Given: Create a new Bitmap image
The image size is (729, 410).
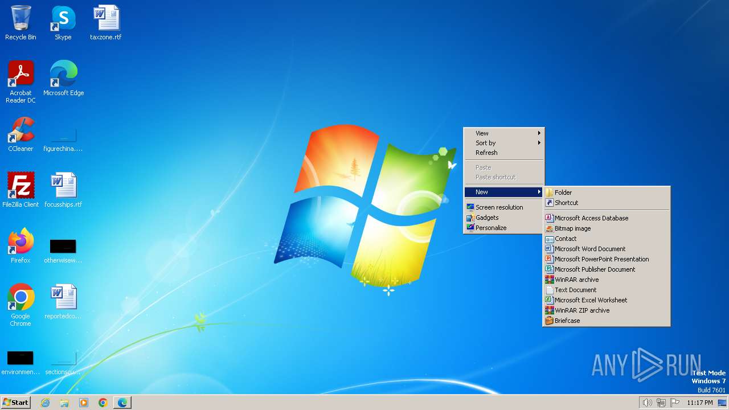Looking at the screenshot, I should 607,228.
